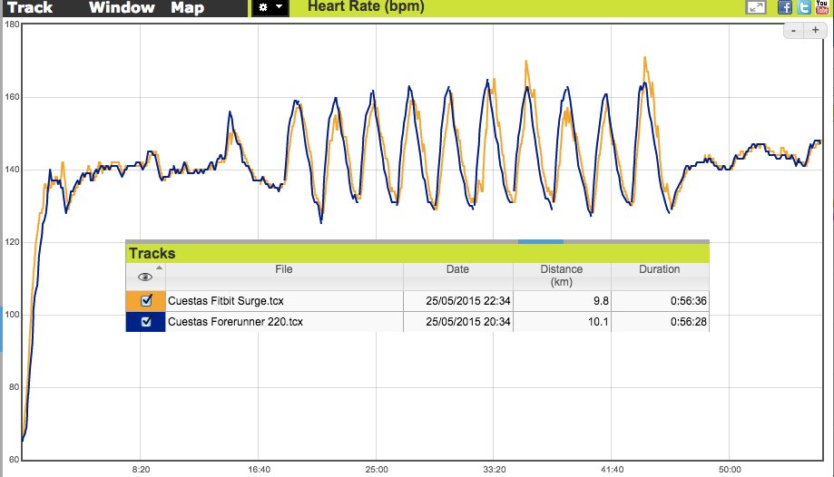Click the blue handle above Tracks panel

[x=540, y=241]
